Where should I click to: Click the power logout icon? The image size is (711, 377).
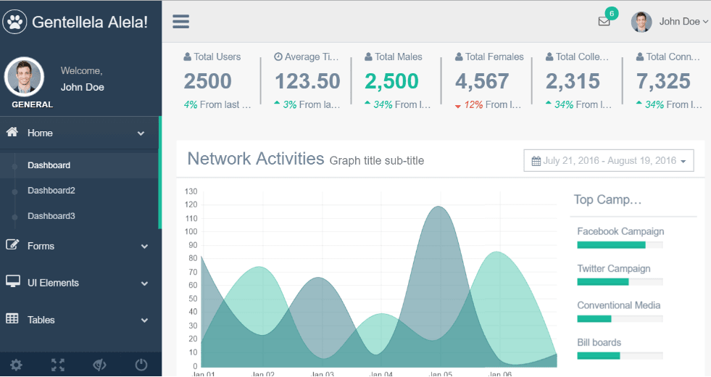click(x=141, y=365)
